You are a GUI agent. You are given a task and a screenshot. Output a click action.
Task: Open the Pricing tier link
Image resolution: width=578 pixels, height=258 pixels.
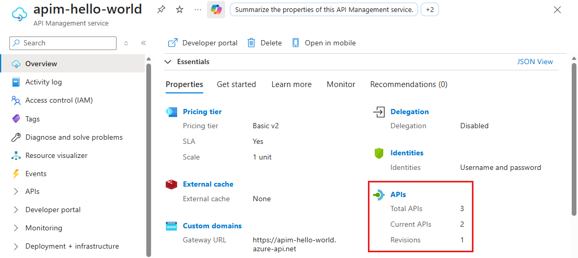pos(202,112)
